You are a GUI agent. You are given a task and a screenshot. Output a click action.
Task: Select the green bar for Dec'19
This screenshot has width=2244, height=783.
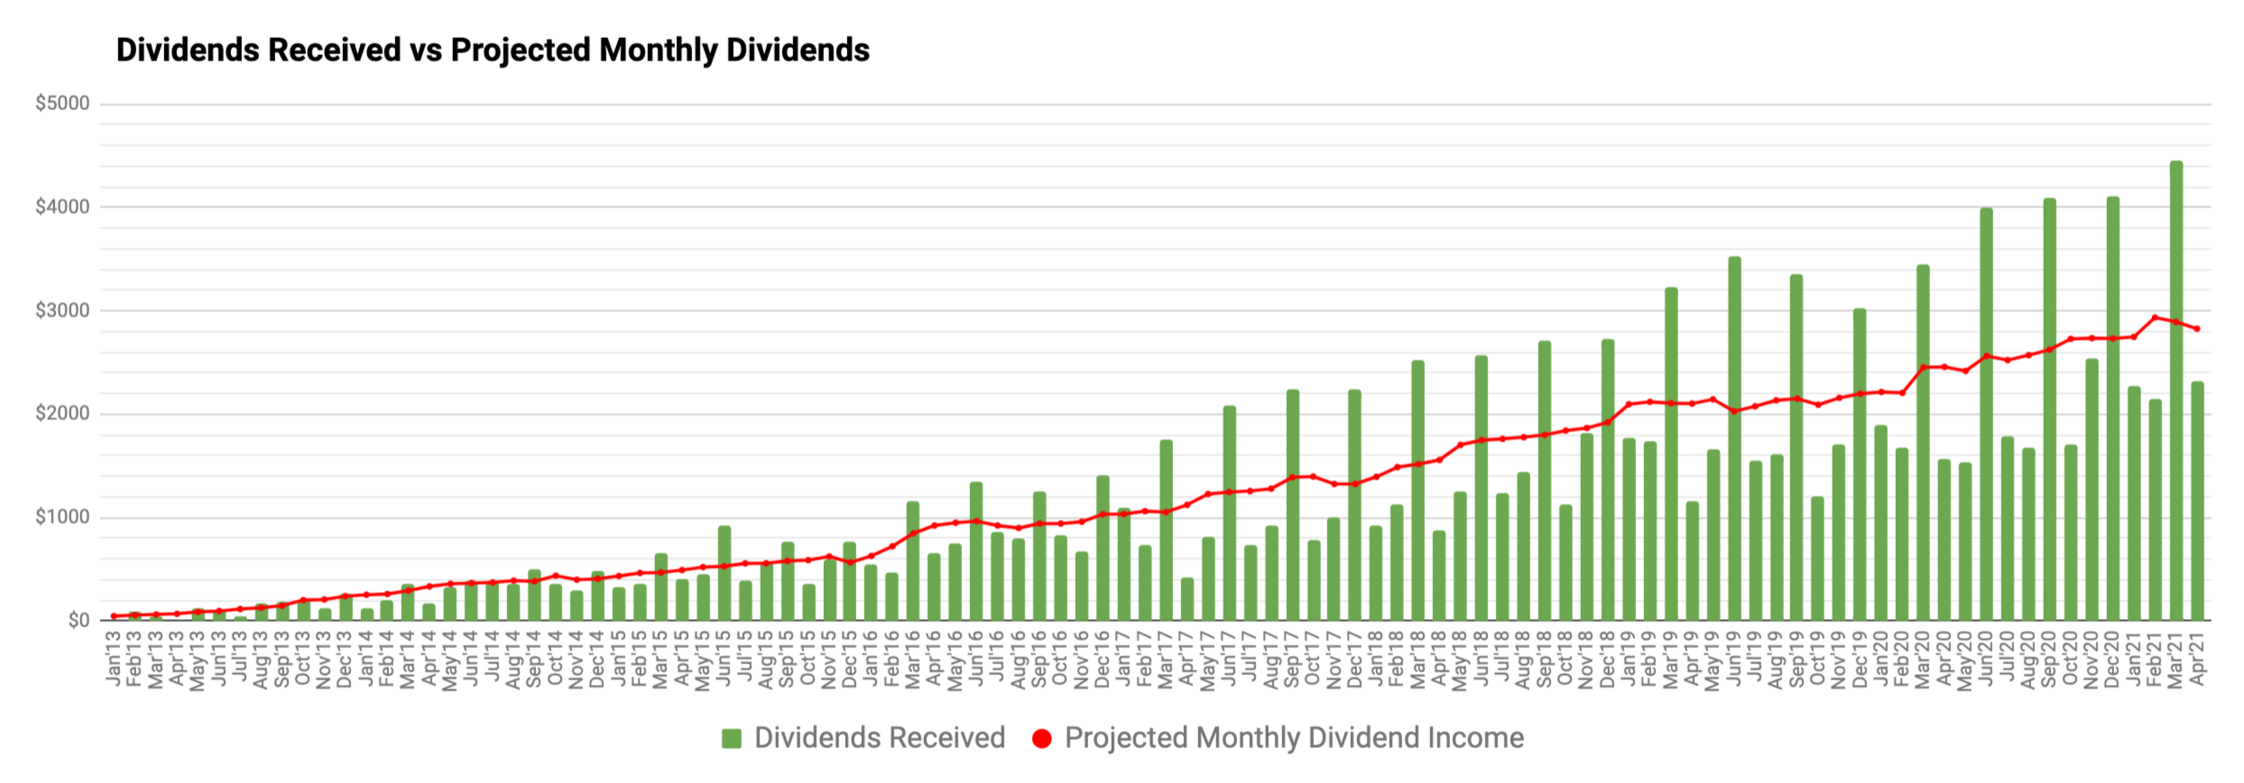point(1861,465)
